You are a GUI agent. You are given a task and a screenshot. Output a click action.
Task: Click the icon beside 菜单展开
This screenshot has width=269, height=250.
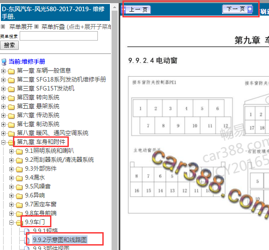tap(3, 27)
